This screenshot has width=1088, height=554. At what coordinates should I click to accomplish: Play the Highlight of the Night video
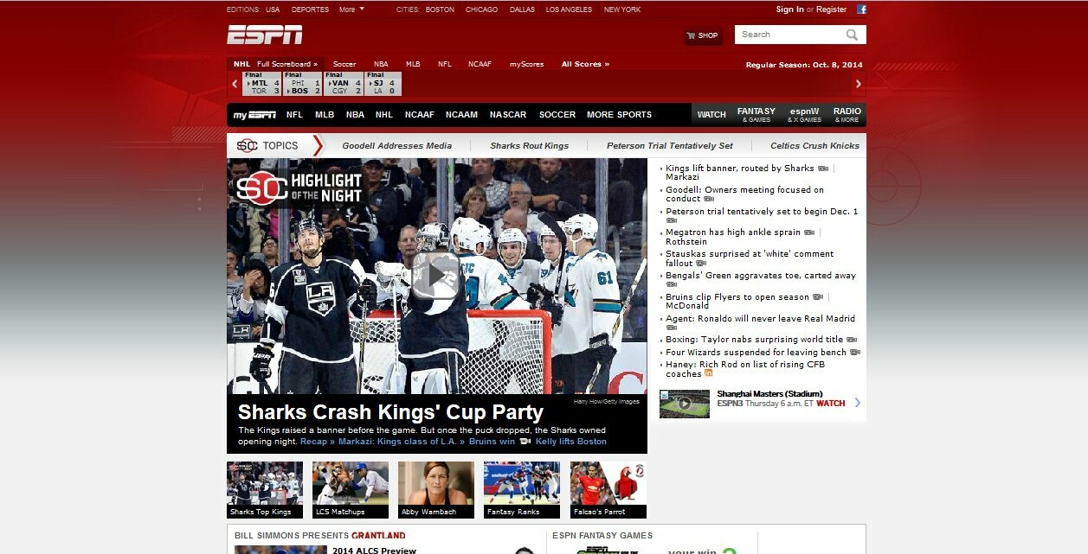coord(435,275)
